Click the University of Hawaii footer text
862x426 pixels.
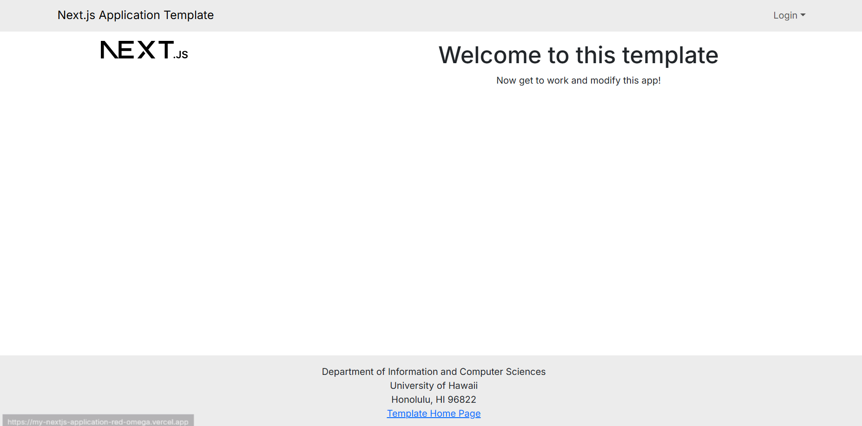(x=434, y=386)
